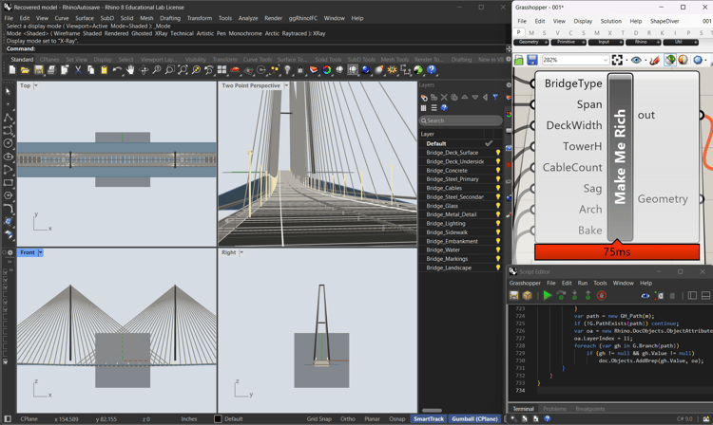Open the Top viewport dropdown arrow
Screen dimensions: 713x425
pyautogui.click(x=37, y=85)
